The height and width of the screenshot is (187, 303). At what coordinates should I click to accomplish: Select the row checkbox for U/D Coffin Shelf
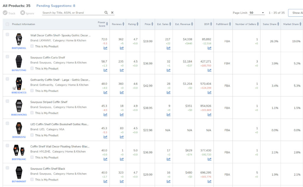[7, 123]
